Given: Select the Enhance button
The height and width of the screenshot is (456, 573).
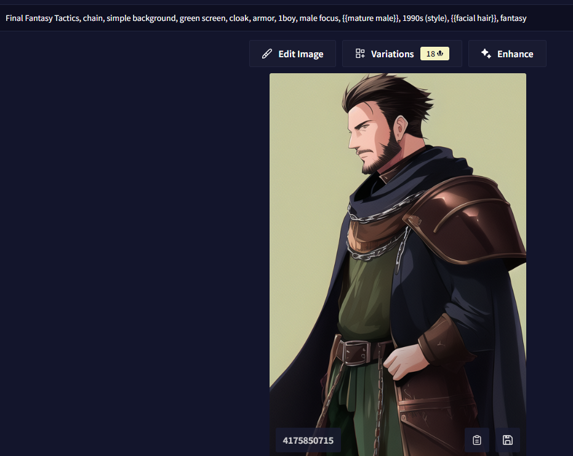Looking at the screenshot, I should (x=507, y=54).
